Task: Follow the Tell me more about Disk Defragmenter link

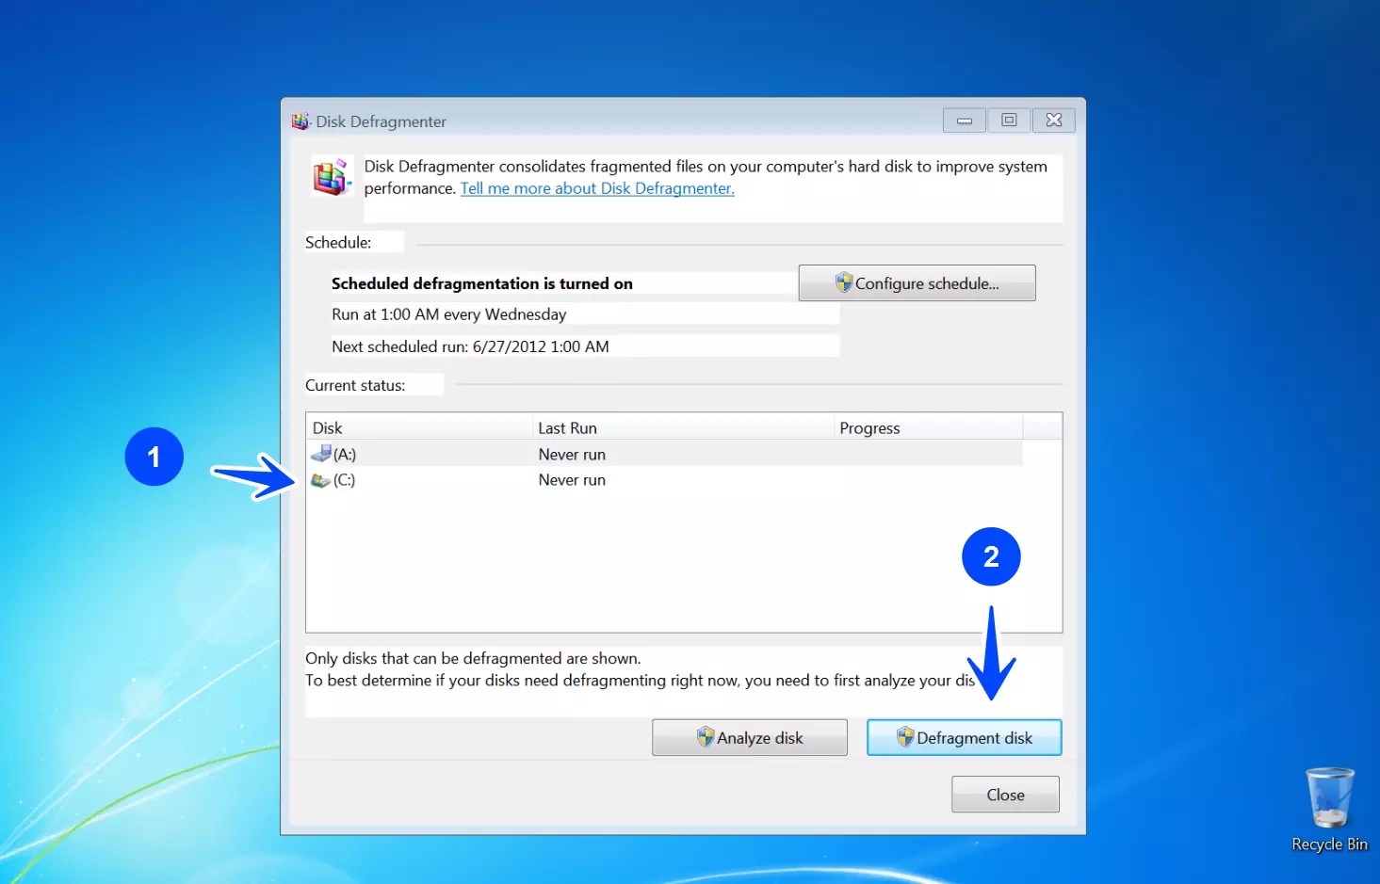Action: pos(596,188)
